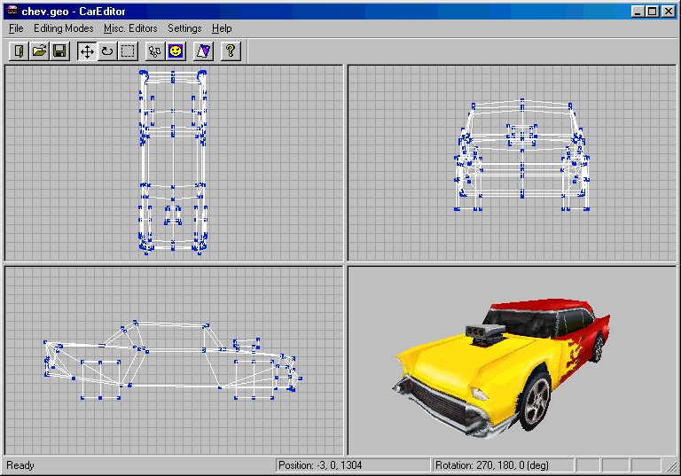681x476 pixels.
Task: Click the Ready status text
Action: pyautogui.click(x=20, y=465)
